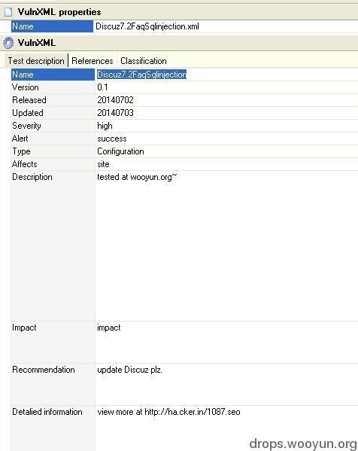This screenshot has height=451, width=358.
Task: Edit the Discuz7.2FaqSqlinjection.xml file name field
Action: [226, 26]
